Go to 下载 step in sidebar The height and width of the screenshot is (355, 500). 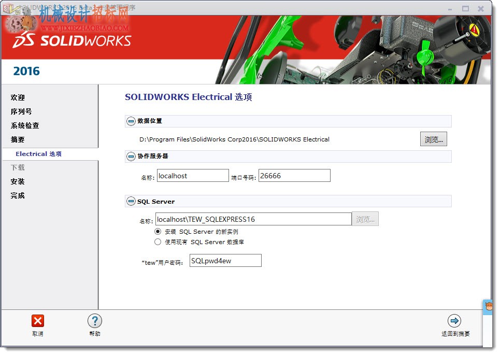click(x=18, y=168)
